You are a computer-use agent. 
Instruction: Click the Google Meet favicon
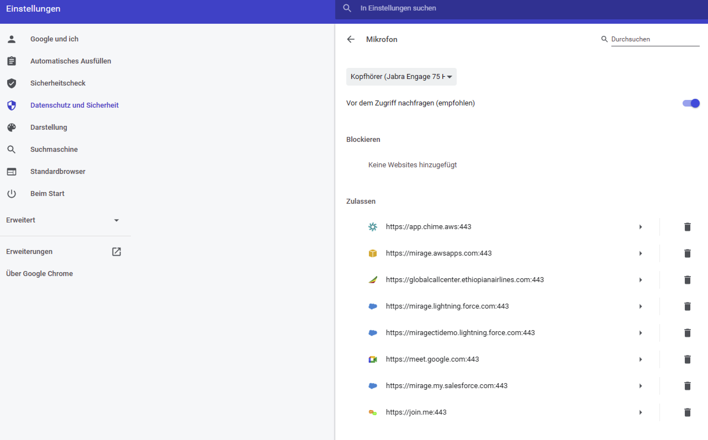pos(373,359)
